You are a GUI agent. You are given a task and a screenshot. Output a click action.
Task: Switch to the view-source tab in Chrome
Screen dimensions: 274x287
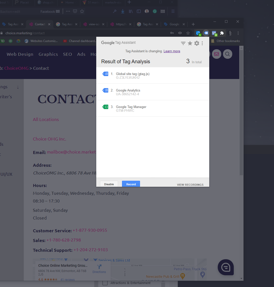point(94,24)
